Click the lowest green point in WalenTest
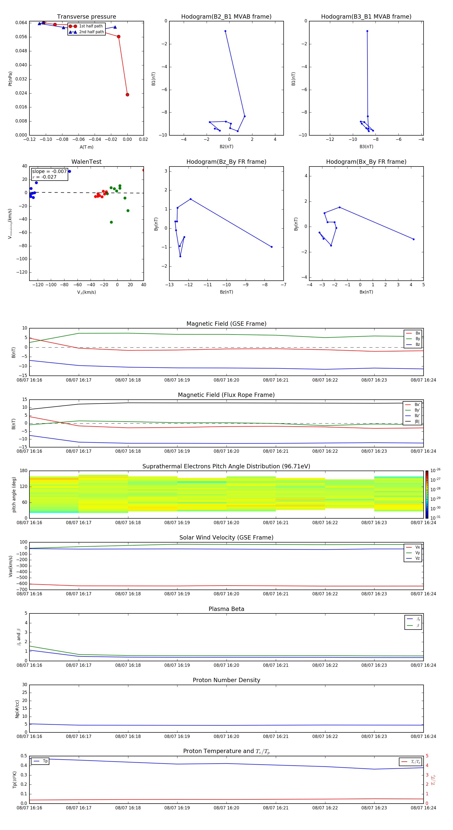The width and height of the screenshot is (453, 830). [111, 222]
